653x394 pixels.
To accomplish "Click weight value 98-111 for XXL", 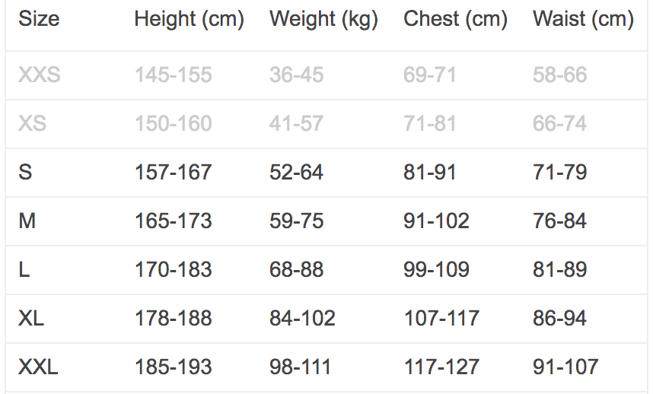I will (301, 367).
